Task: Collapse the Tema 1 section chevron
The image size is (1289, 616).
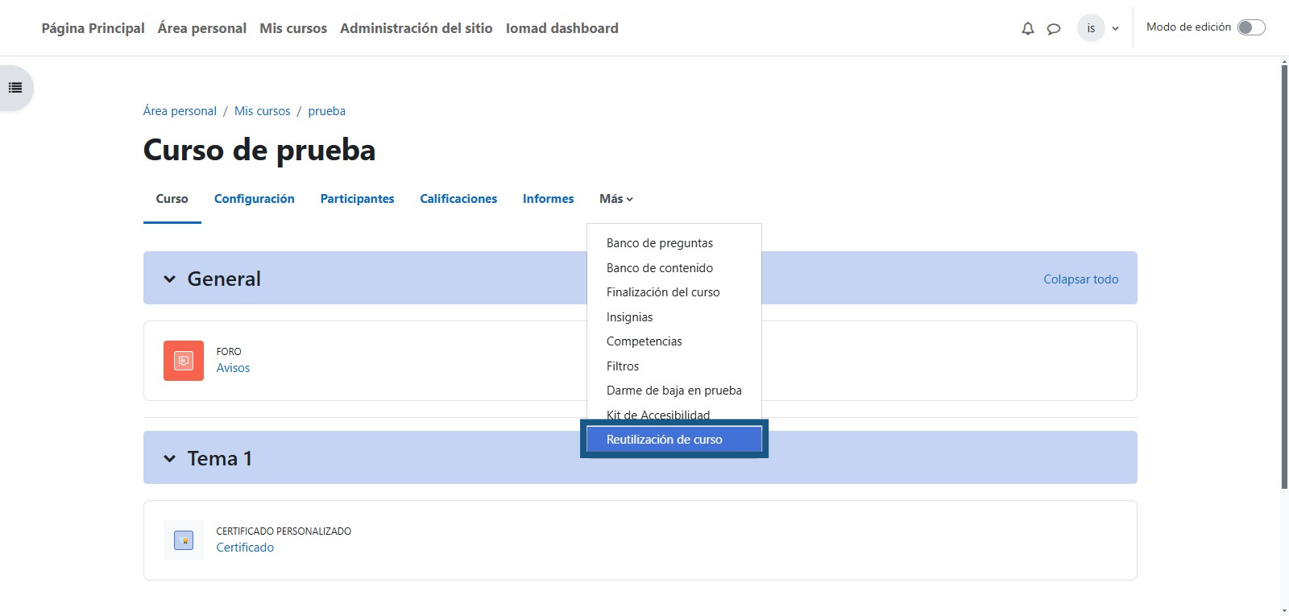Action: (169, 459)
